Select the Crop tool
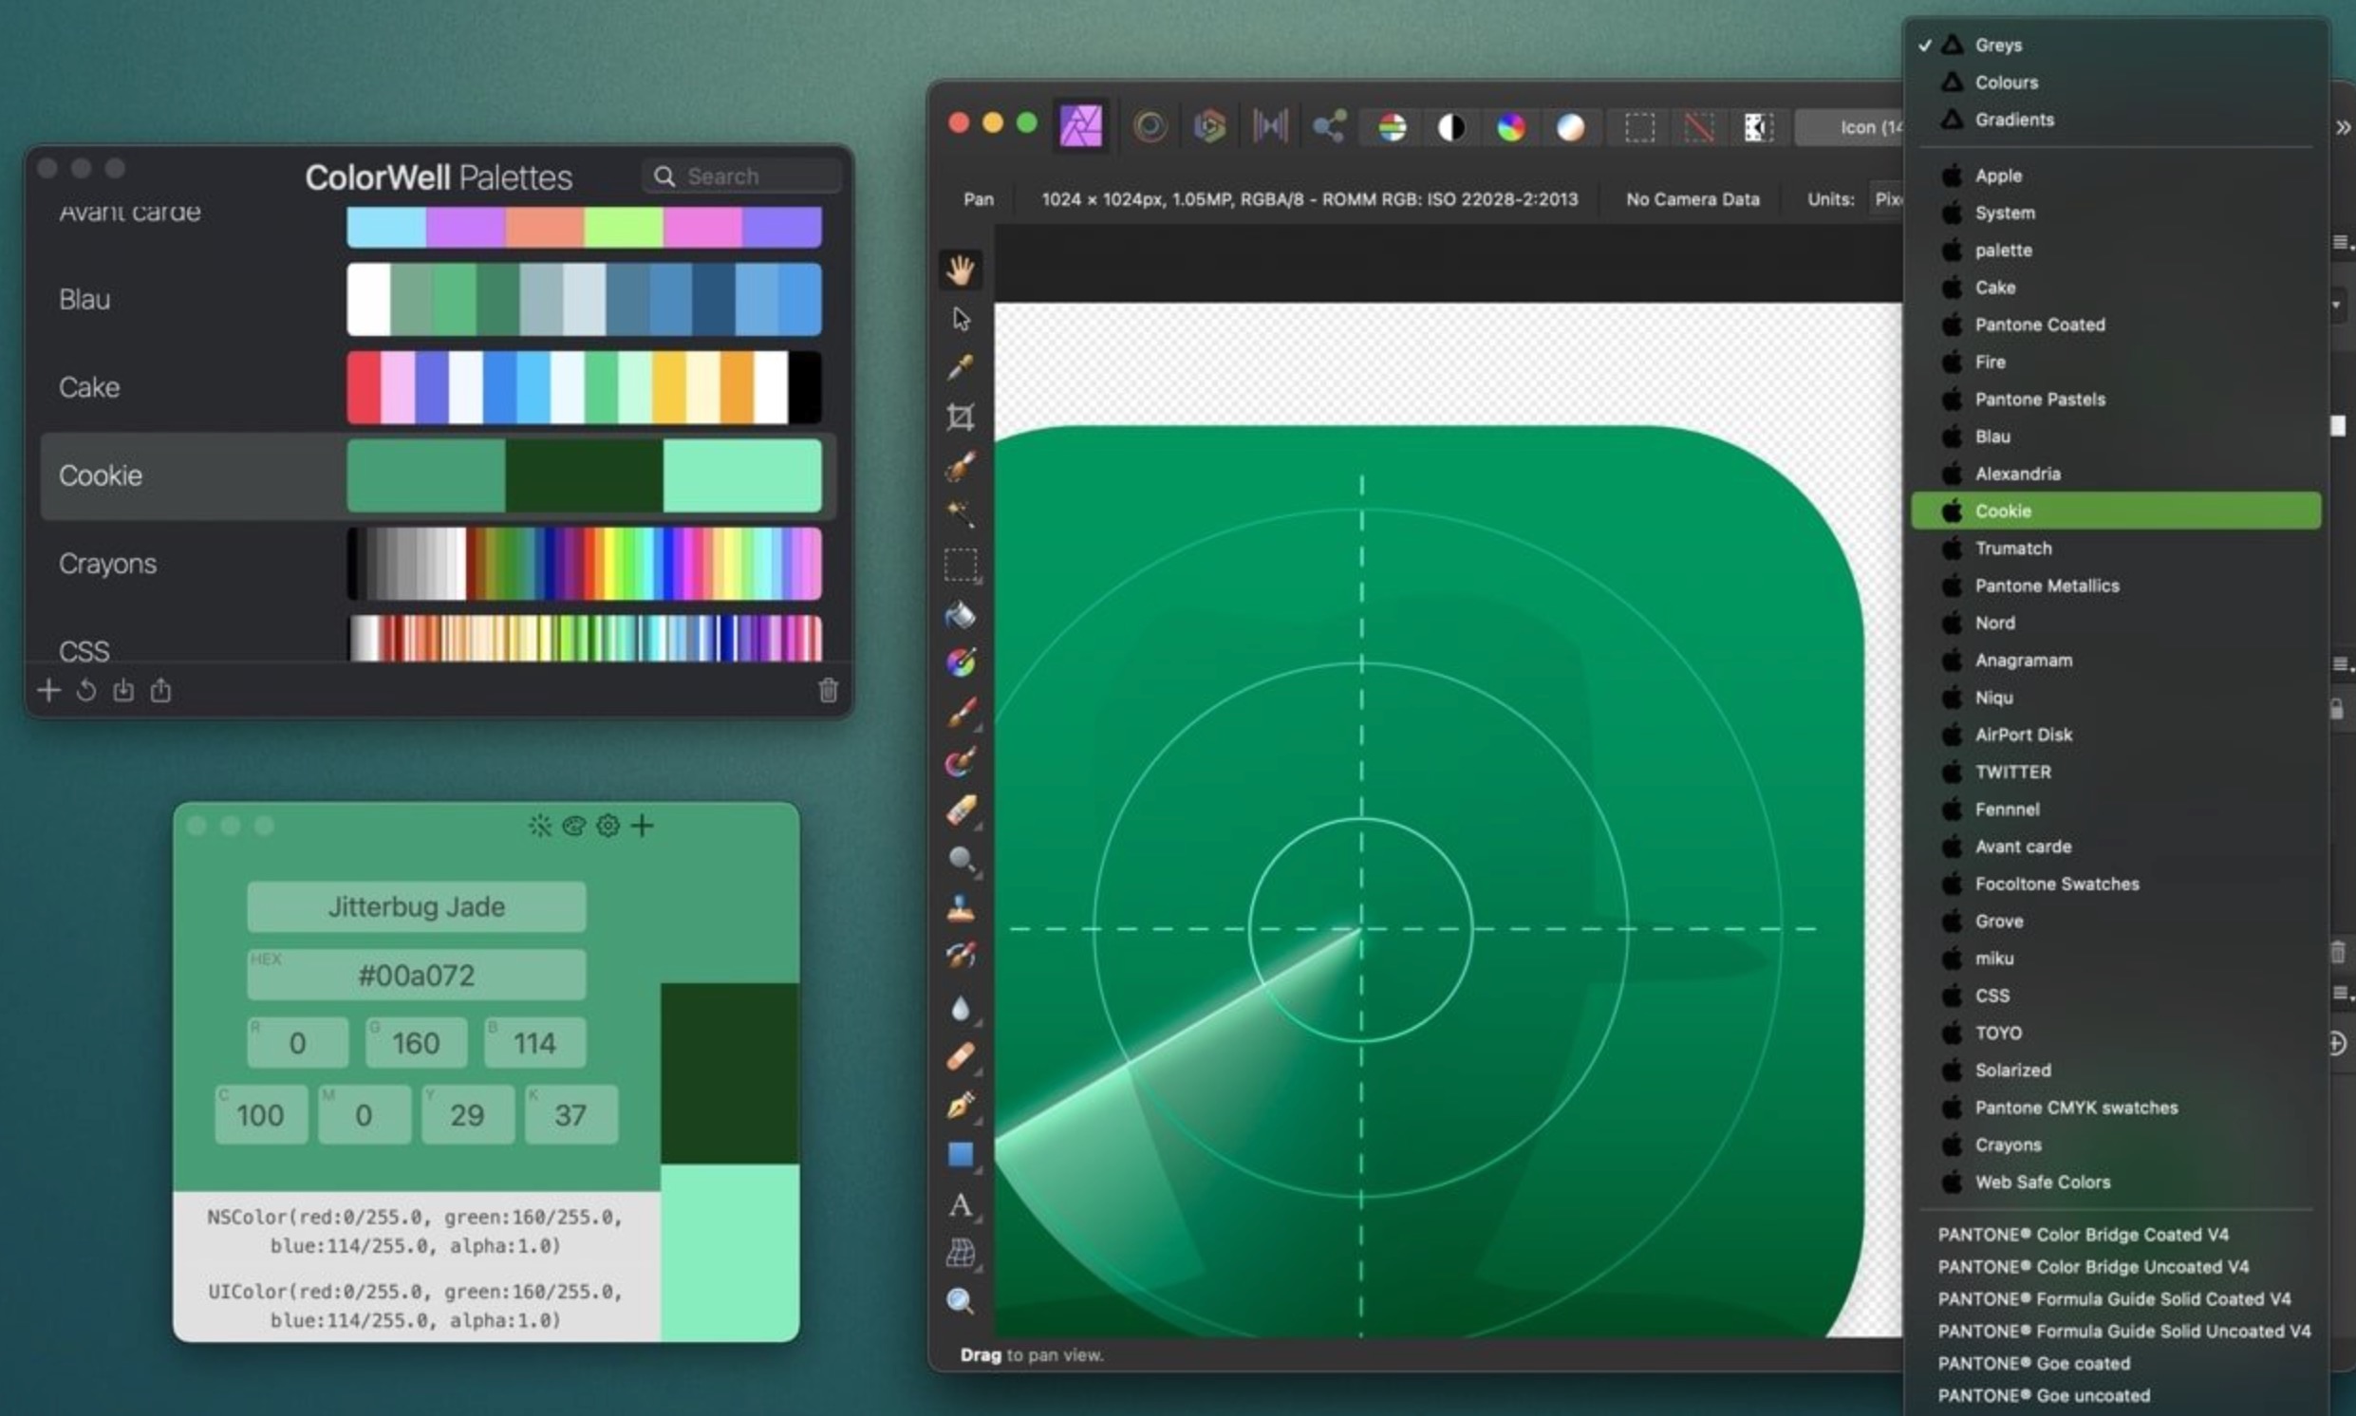2356x1416 pixels. click(960, 417)
